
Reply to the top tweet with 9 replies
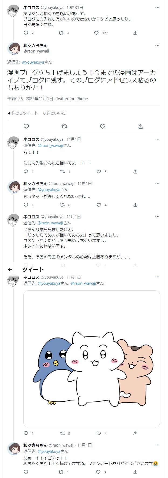tap(26, 33)
